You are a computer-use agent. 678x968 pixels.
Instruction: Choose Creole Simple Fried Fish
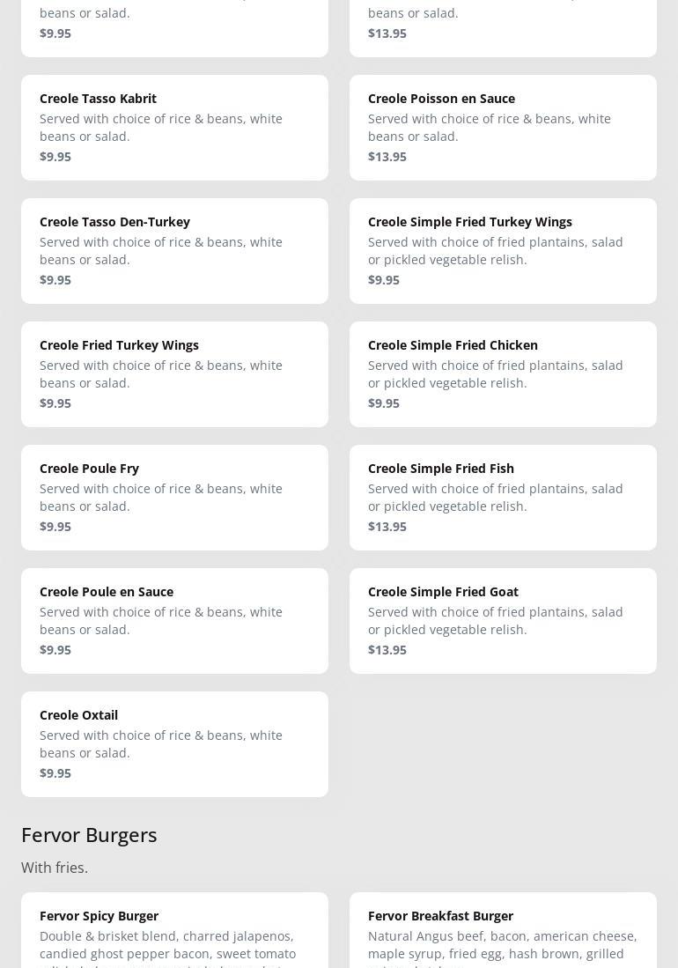(x=503, y=498)
